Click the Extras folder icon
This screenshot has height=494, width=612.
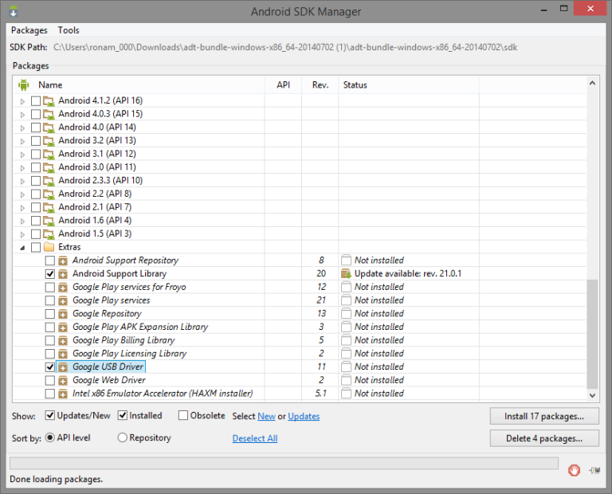(49, 247)
